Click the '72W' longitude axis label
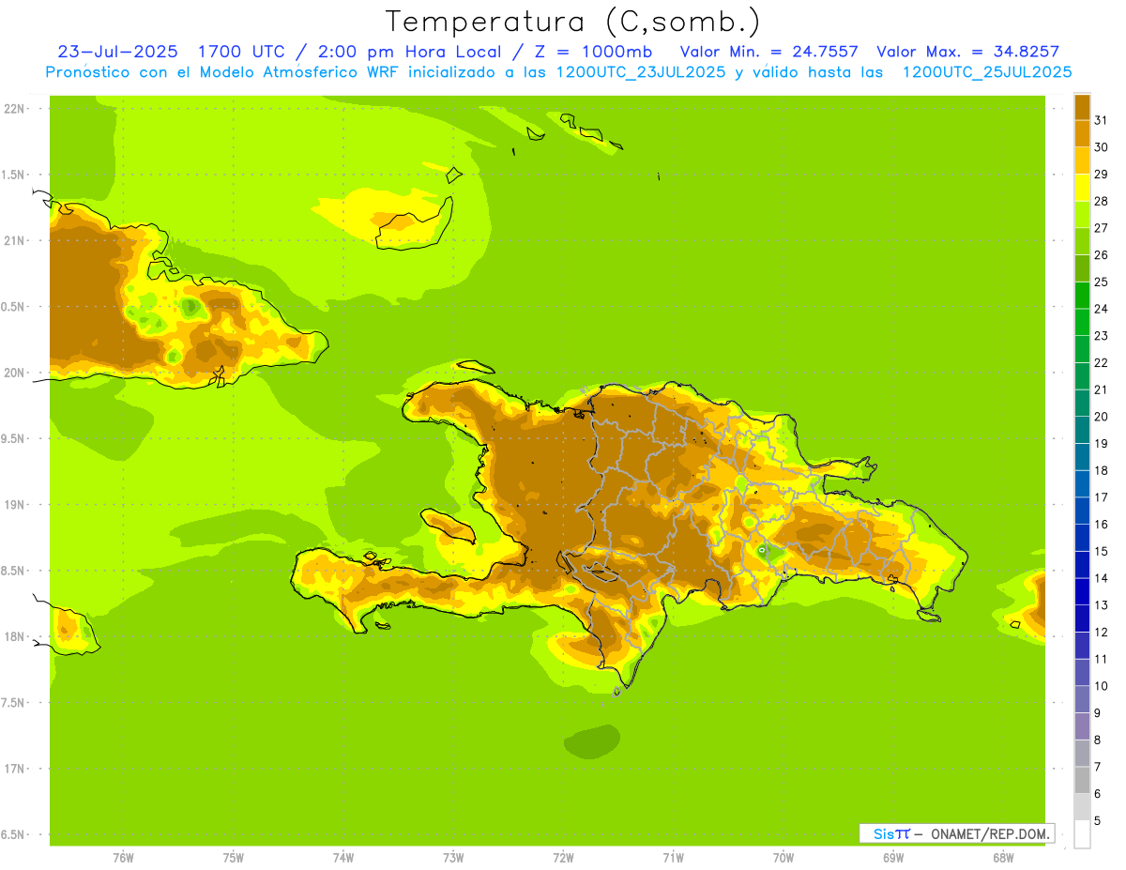Image resolution: width=1126 pixels, height=870 pixels. (563, 858)
